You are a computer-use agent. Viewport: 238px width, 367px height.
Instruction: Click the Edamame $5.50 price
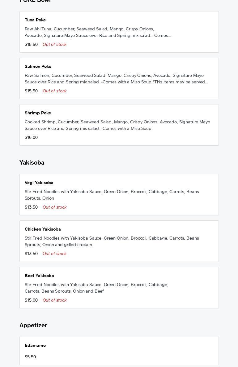30,357
